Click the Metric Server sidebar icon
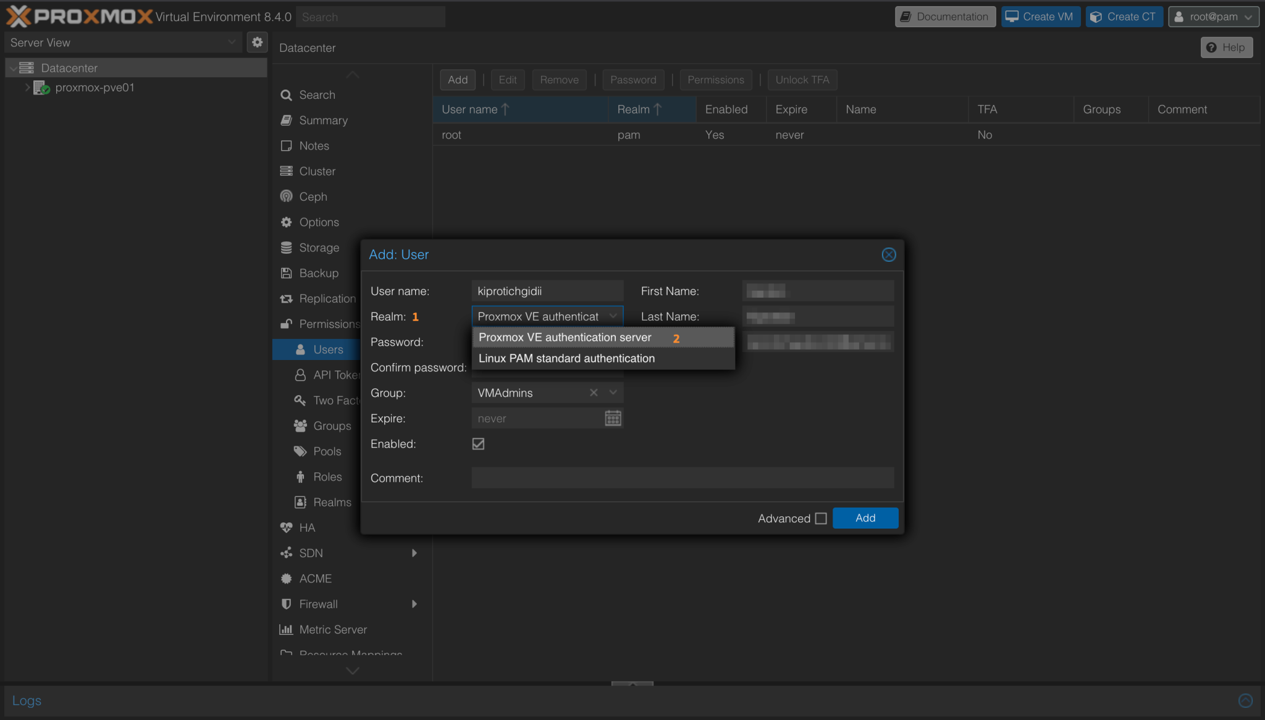This screenshot has height=720, width=1265. tap(286, 629)
